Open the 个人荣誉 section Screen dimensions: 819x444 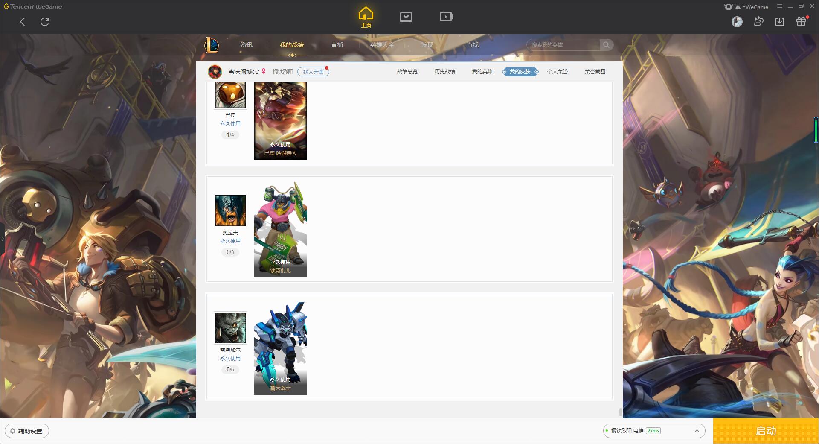tap(558, 72)
